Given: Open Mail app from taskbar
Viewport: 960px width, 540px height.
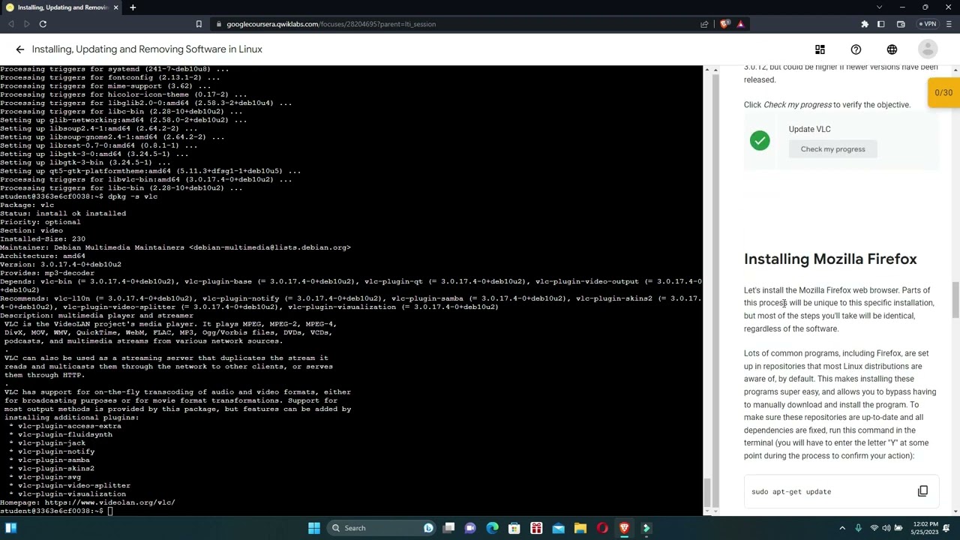Looking at the screenshot, I should point(558,528).
